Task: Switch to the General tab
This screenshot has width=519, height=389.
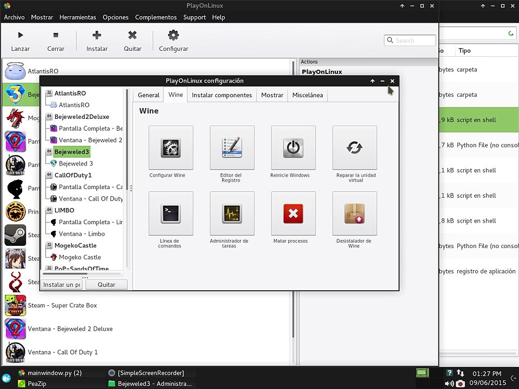Action: click(149, 95)
